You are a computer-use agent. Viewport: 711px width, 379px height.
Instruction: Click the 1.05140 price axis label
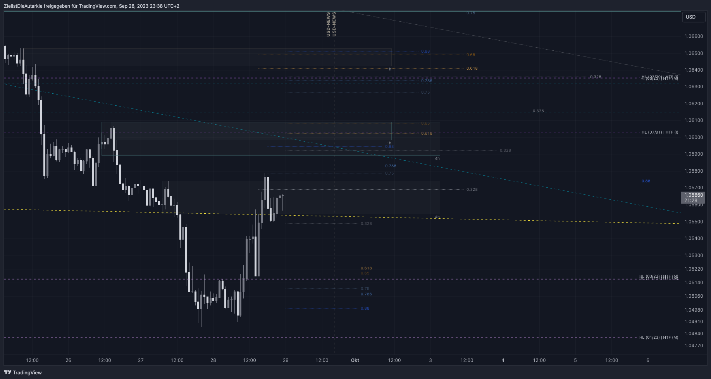point(694,283)
